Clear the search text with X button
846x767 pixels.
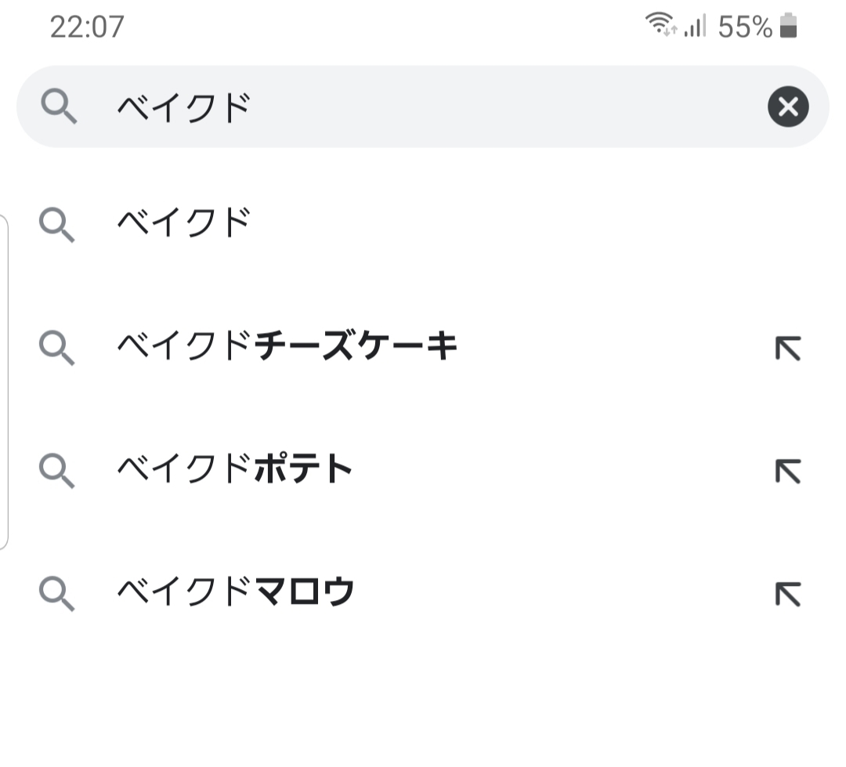(788, 107)
